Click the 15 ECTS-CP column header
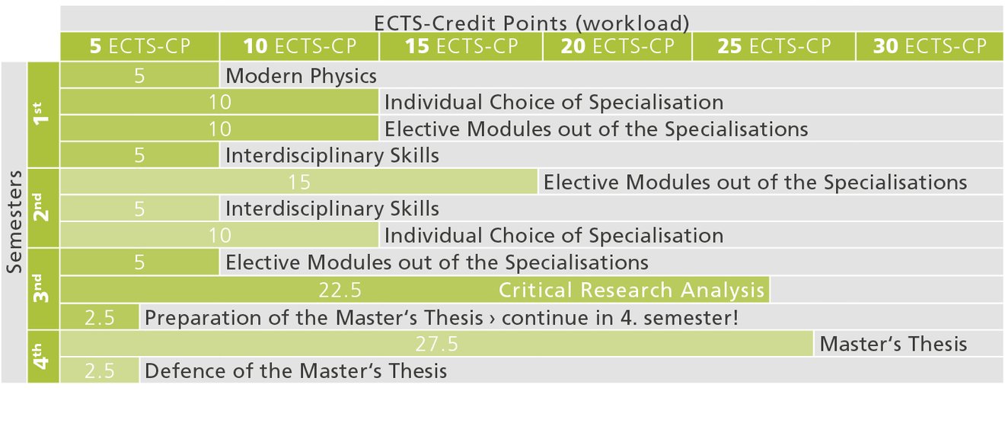 click(x=461, y=46)
